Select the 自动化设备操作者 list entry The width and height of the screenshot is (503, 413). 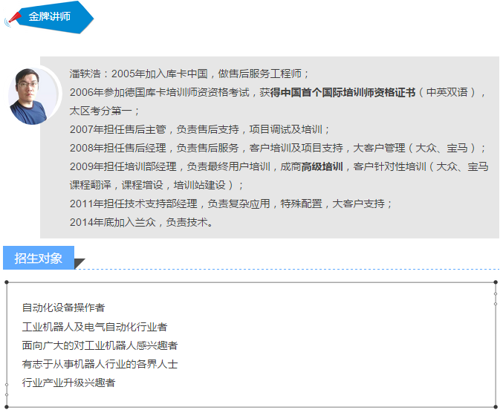point(63,308)
